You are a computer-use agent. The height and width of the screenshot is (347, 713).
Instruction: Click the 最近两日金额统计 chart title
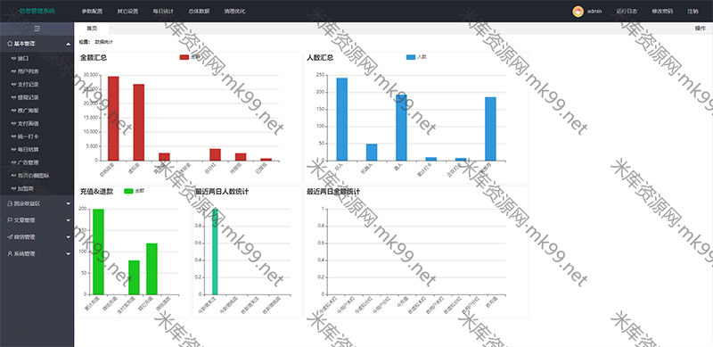click(x=333, y=192)
